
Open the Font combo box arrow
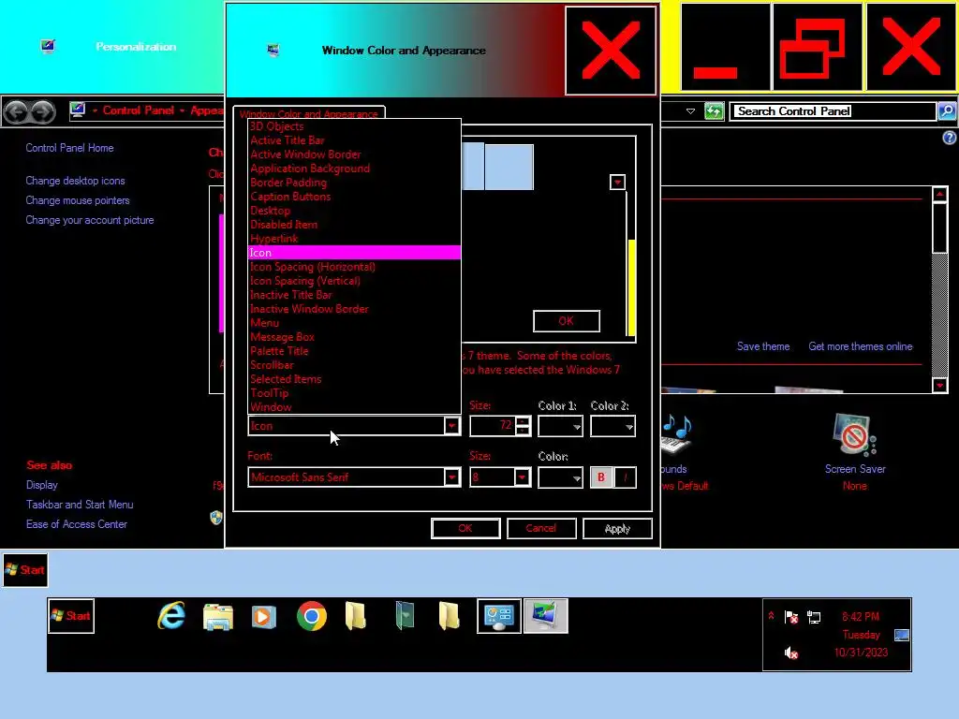point(451,477)
